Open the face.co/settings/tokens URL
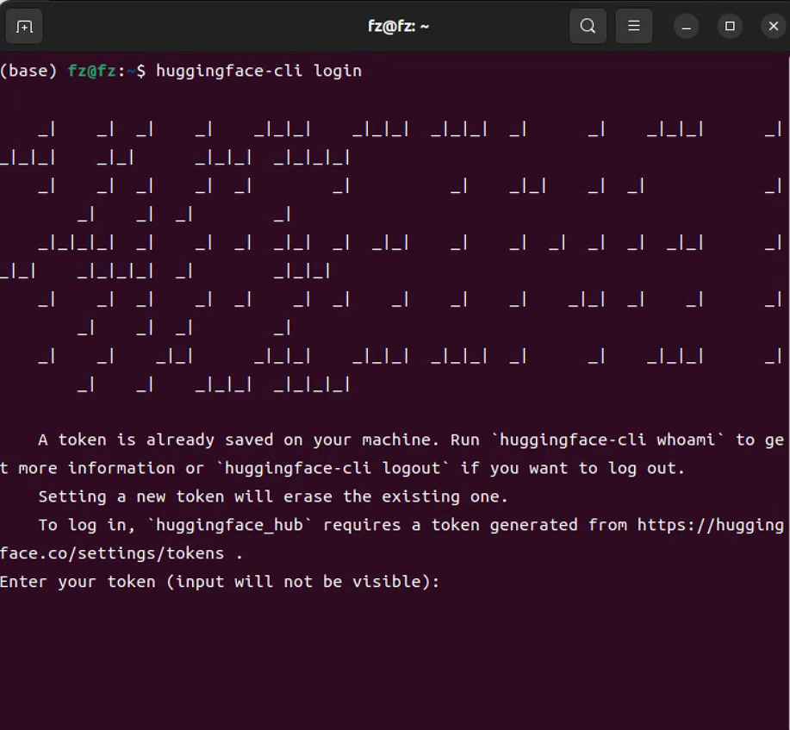Screen dimensions: 790x730 112,553
